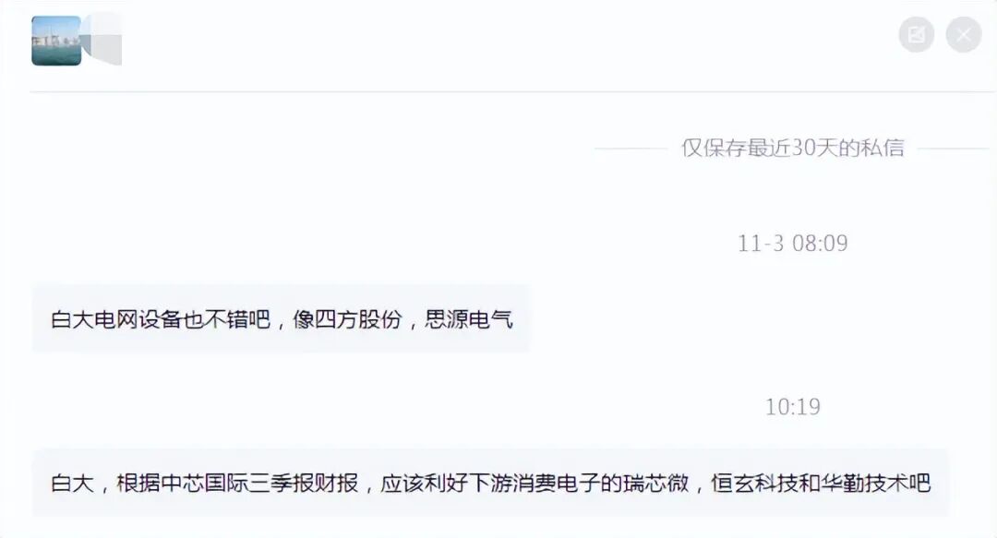
Task: Open the sender's sea-view avatar
Action: [56, 41]
